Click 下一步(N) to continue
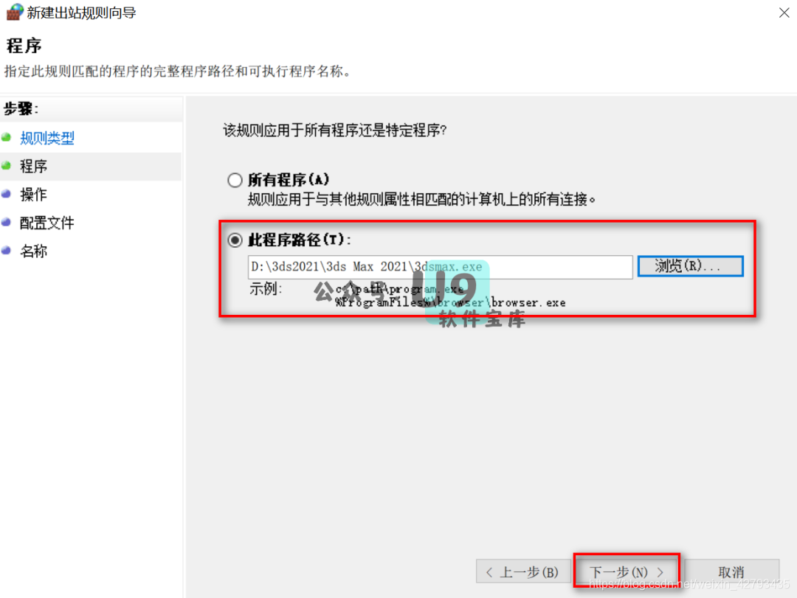The image size is (797, 598). (627, 571)
